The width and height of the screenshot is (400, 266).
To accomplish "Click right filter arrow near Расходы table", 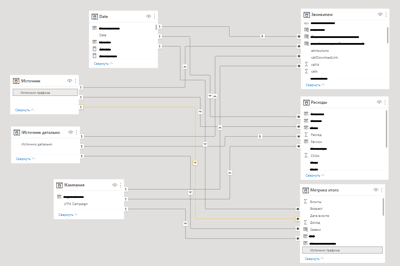I will [260, 137].
